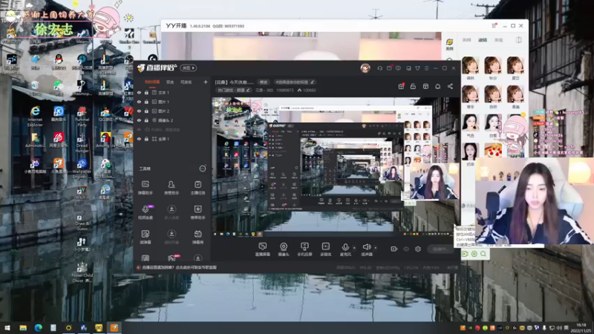Open the main menu lines icon in dark app
Viewport: 594px width, 334px height.
point(426,68)
